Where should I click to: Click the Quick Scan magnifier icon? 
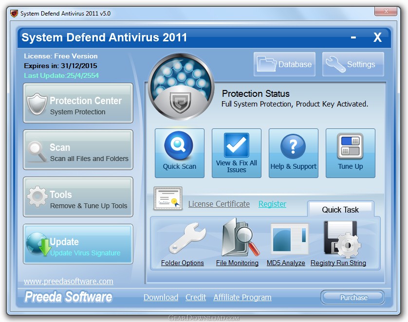click(x=179, y=145)
